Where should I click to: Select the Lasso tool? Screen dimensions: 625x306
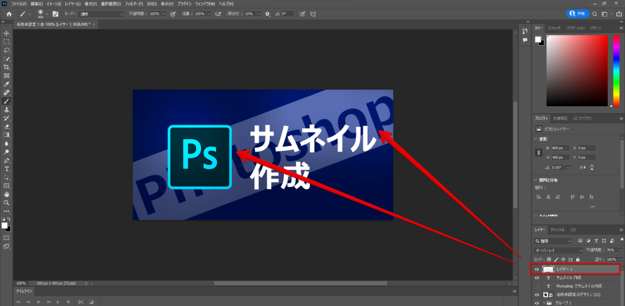[x=6, y=50]
